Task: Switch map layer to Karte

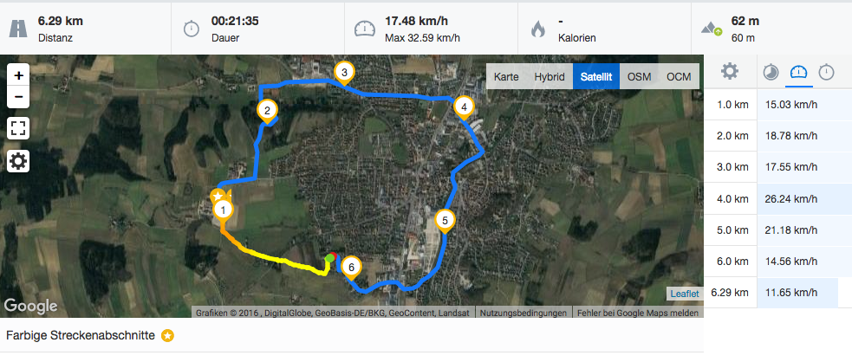Action: coord(506,76)
